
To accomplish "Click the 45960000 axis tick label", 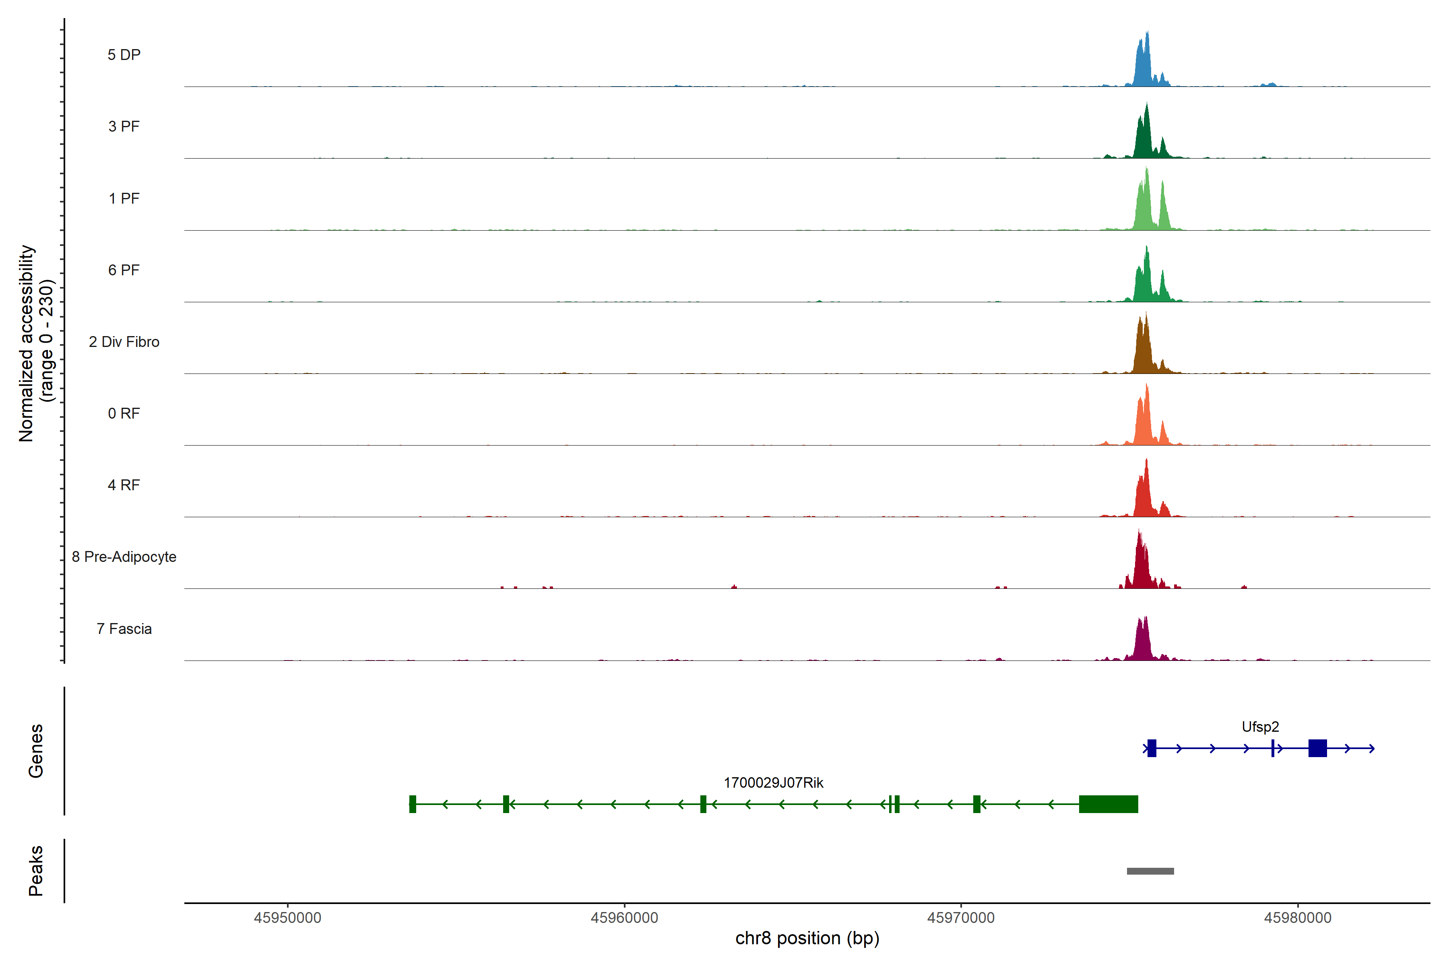I will pyautogui.click(x=624, y=918).
